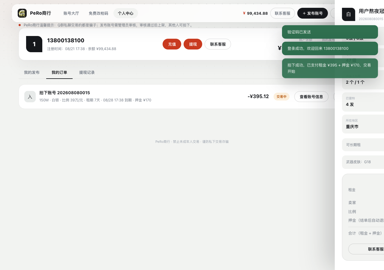384x270 pixels.
Task: Click the 拍下成功 payment notification
Action: (330, 68)
